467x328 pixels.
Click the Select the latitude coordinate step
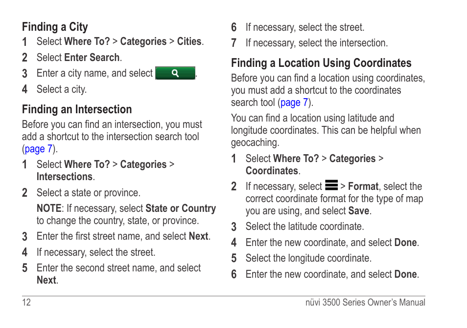(x=304, y=226)
